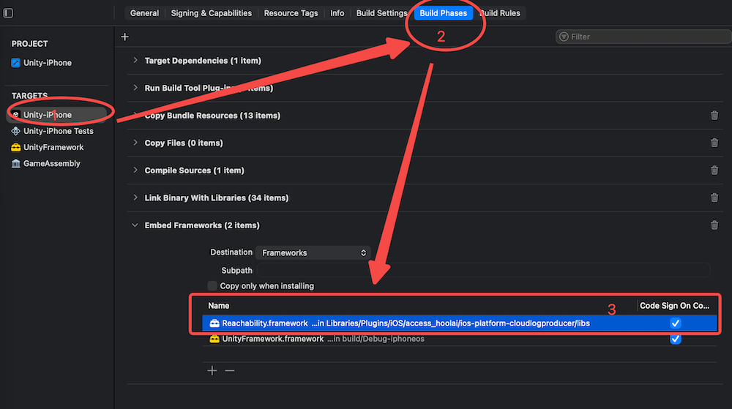Viewport: 732px width, 409px height.
Task: Select the GameAssembly target
Action: 51,163
